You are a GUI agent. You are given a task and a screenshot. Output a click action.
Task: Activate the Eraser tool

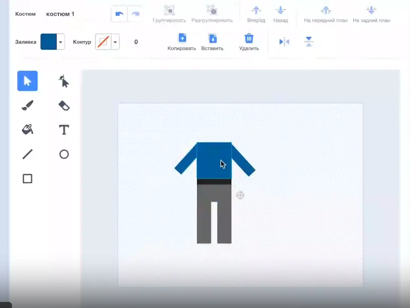click(x=64, y=106)
